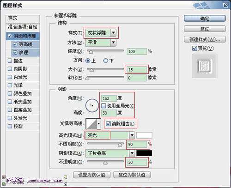
Task: Enable the 外发光 outer glow checkbox
Action: (10, 118)
